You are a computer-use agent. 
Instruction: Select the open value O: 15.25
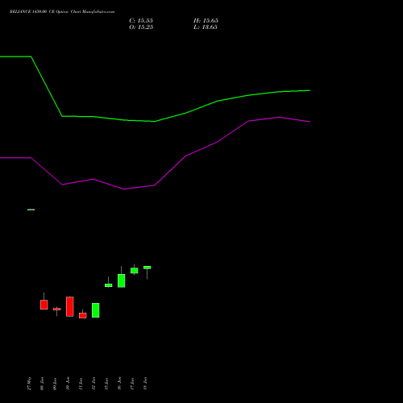tap(141, 27)
